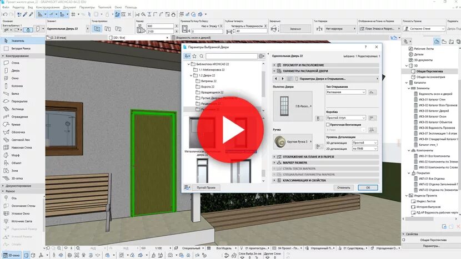Image resolution: width=461 pixels, height=259 pixels.
Task: Open the Тип Открывания dropdown
Action: (x=345, y=92)
